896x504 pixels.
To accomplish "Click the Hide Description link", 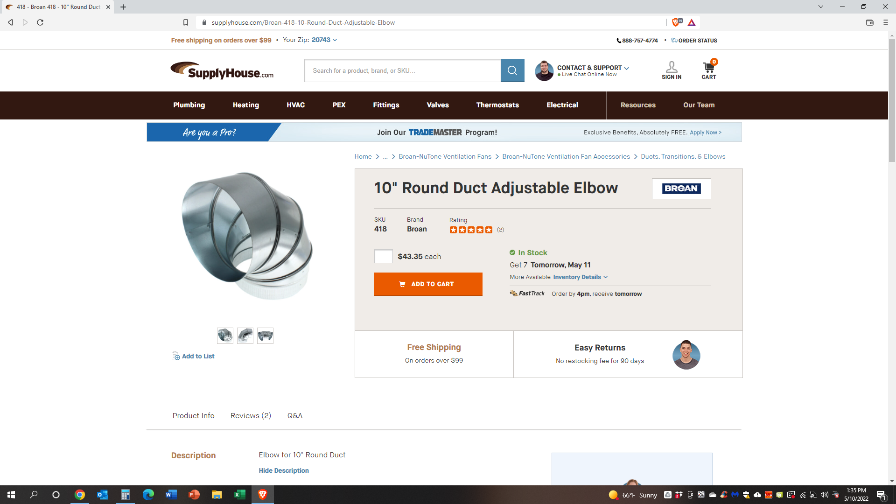I will point(284,471).
